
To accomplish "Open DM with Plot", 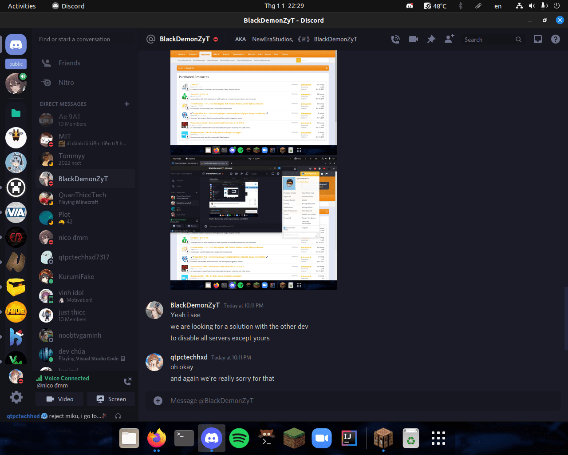I will coord(85,218).
